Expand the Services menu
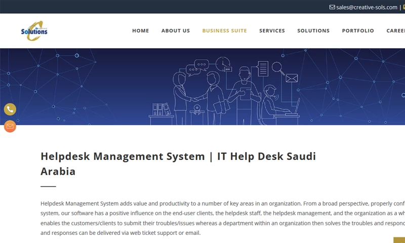 272,31
